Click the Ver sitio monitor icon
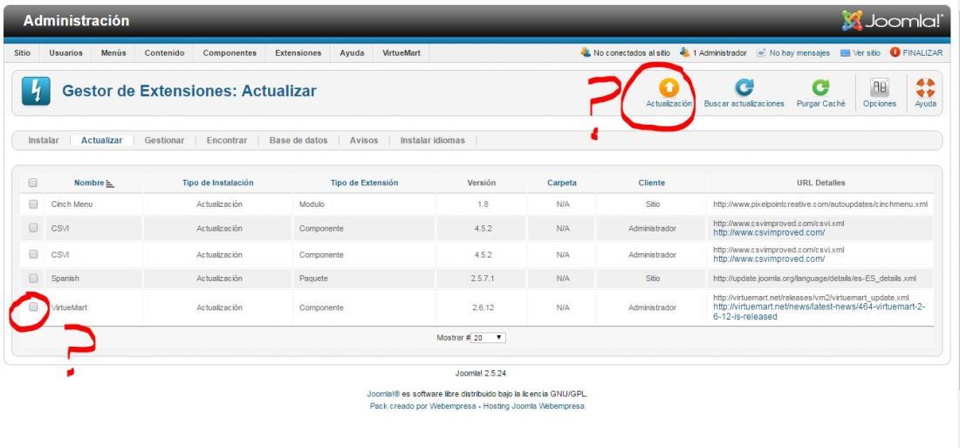 pos(845,53)
